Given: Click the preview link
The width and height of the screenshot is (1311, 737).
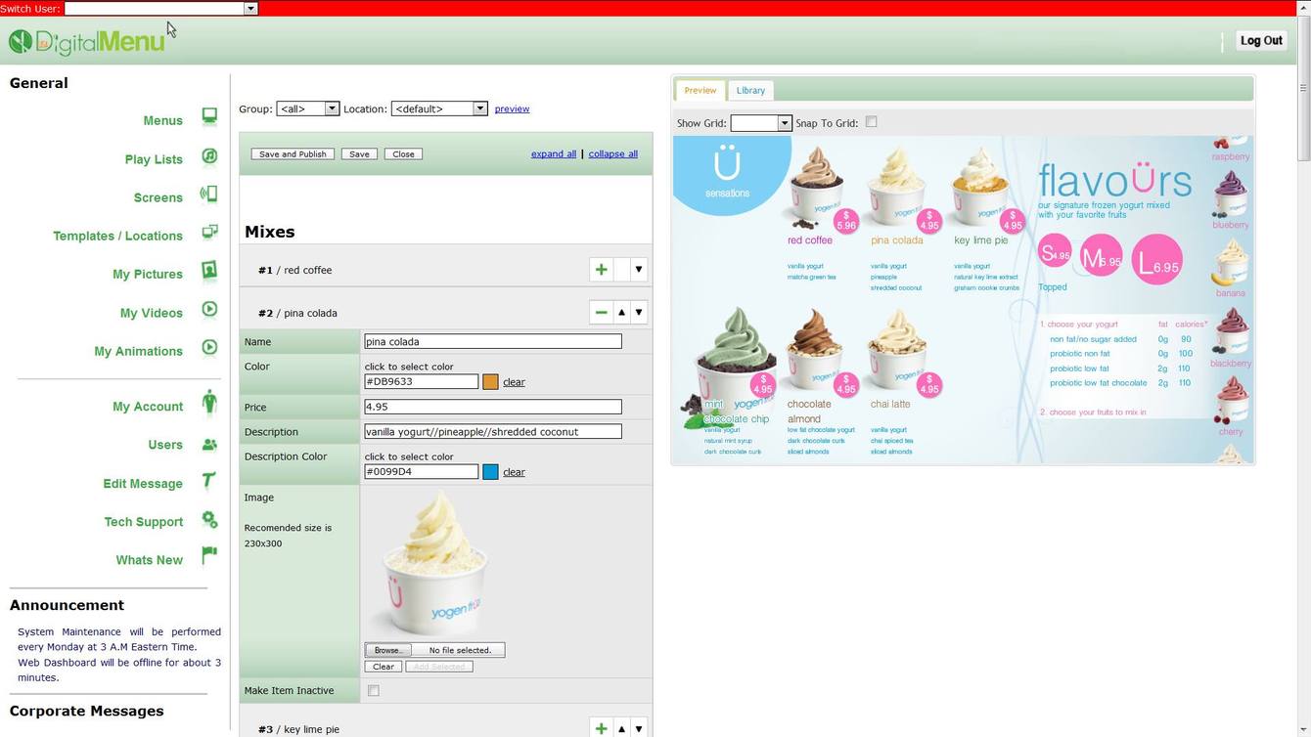Looking at the screenshot, I should [512, 108].
